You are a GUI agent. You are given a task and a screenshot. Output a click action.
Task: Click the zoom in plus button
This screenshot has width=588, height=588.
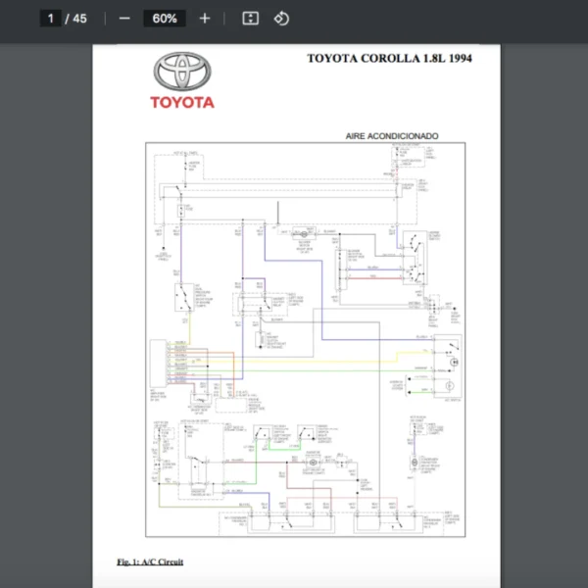pyautogui.click(x=204, y=19)
